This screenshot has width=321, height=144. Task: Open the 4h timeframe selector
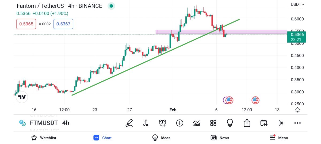66,123
